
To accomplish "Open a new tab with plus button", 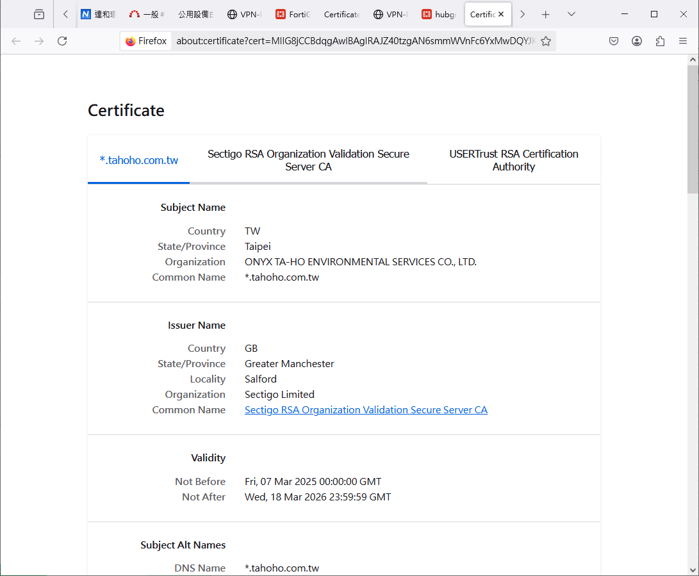I will pyautogui.click(x=546, y=14).
